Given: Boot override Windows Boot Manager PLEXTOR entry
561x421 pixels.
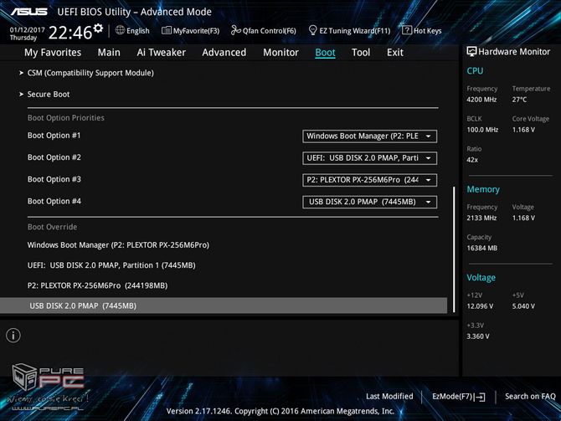Looking at the screenshot, I should click(118, 245).
